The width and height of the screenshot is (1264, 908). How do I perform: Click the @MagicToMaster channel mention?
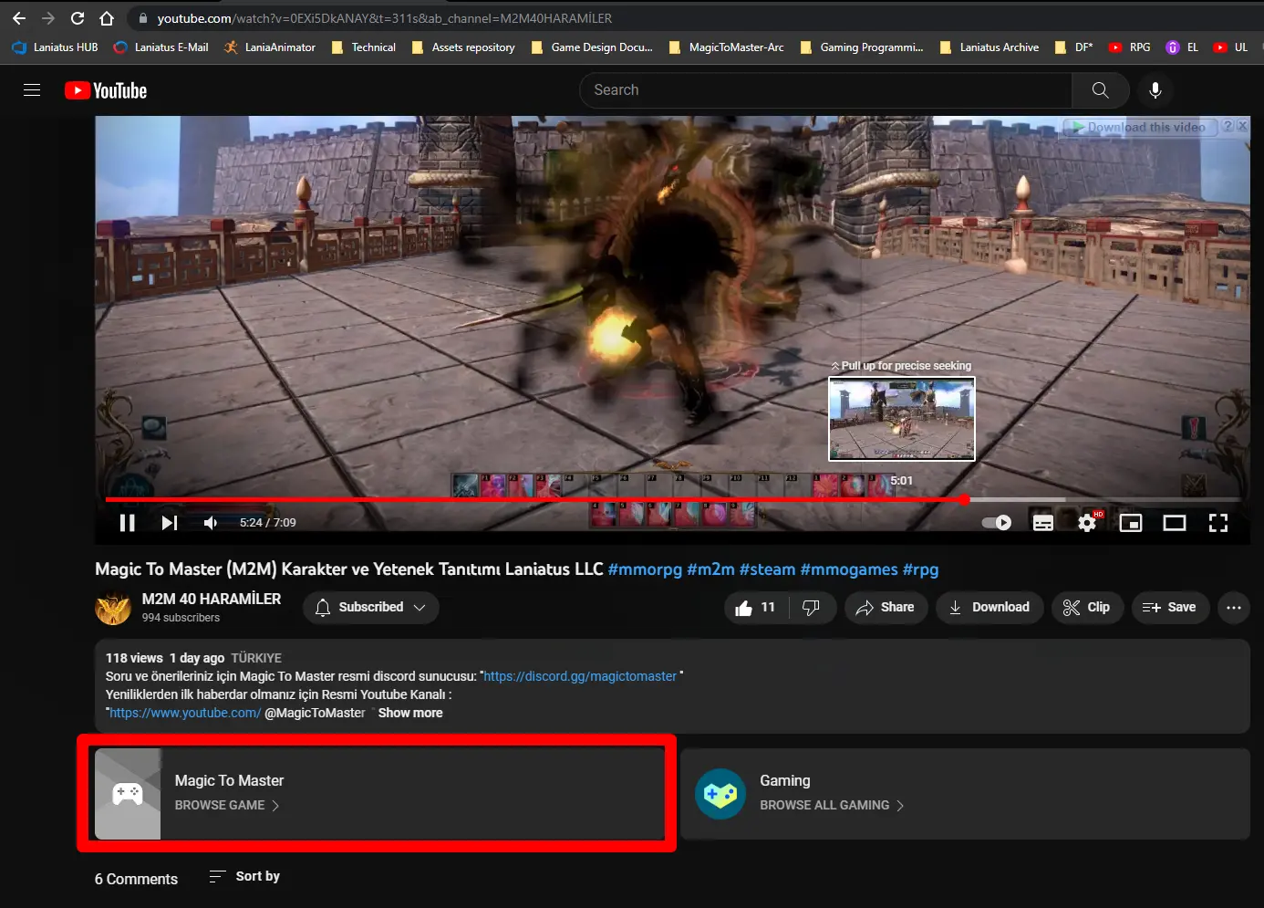pyautogui.click(x=315, y=713)
